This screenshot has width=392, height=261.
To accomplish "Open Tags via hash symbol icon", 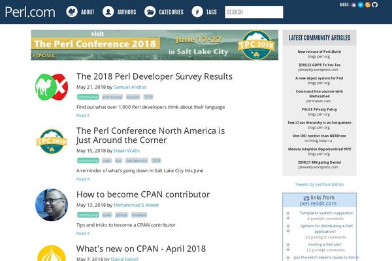I will tap(197, 12).
